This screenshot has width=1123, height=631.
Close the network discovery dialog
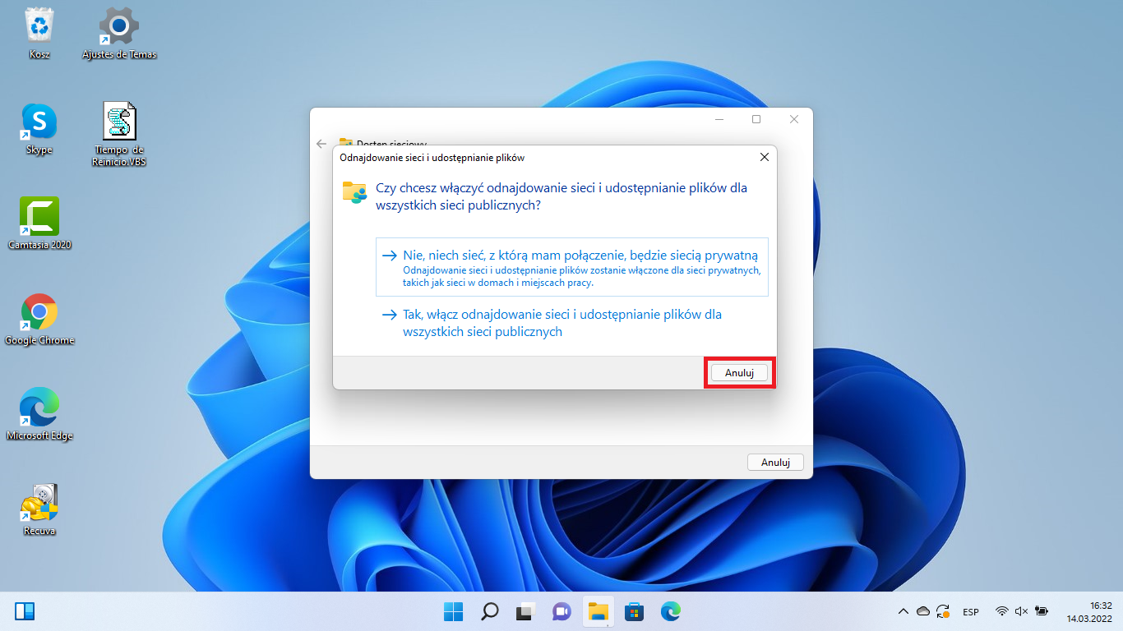coord(764,157)
